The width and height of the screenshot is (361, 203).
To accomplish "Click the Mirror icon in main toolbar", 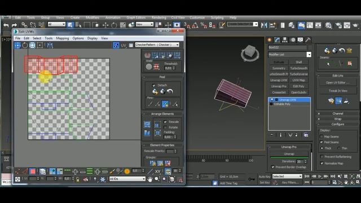I will 264,25.
